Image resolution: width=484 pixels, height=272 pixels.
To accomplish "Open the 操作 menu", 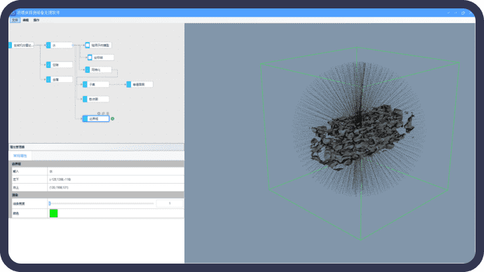I will coord(36,20).
